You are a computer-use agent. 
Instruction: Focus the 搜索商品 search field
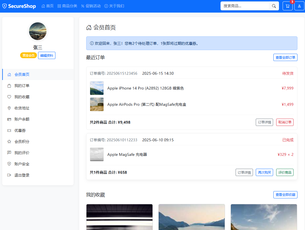(245, 6)
